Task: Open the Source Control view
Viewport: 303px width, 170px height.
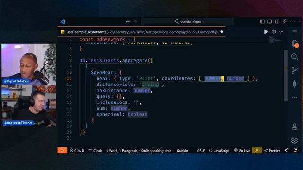Action: (x=294, y=70)
